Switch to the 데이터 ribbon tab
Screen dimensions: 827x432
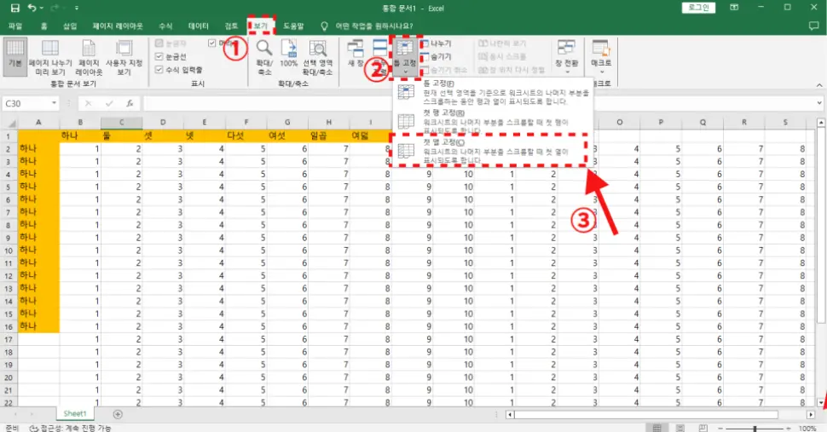click(198, 26)
